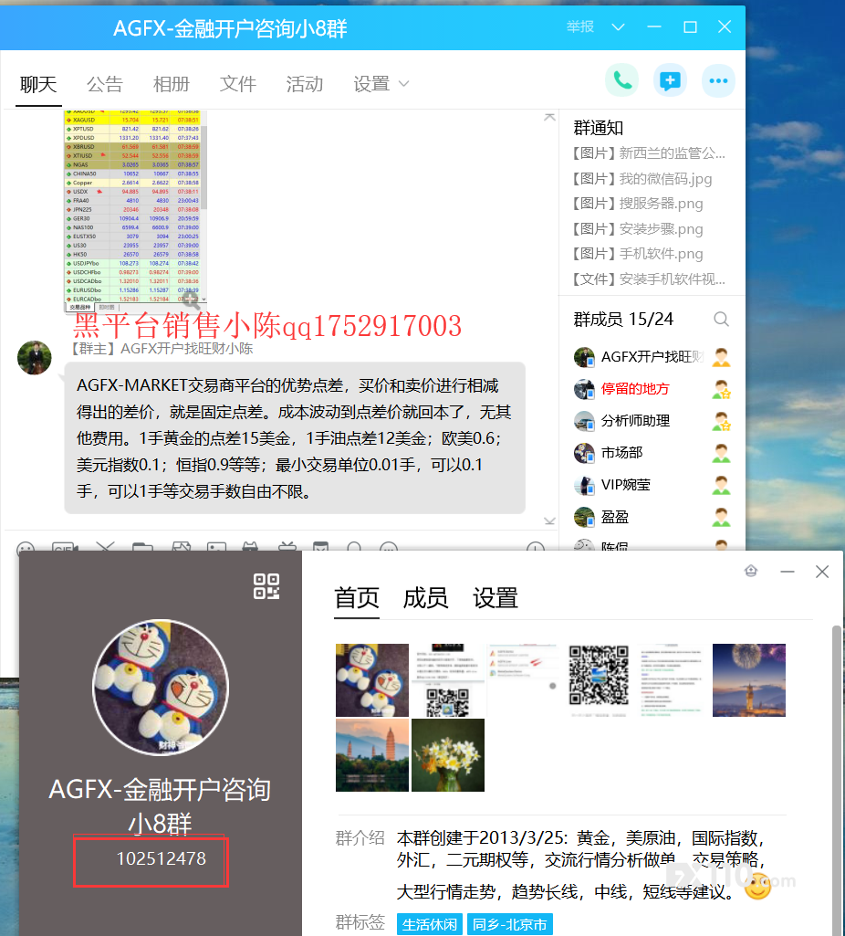Screen dimensions: 845x936
Task: Jump to bottom of chat with down arrow
Action: tap(549, 521)
